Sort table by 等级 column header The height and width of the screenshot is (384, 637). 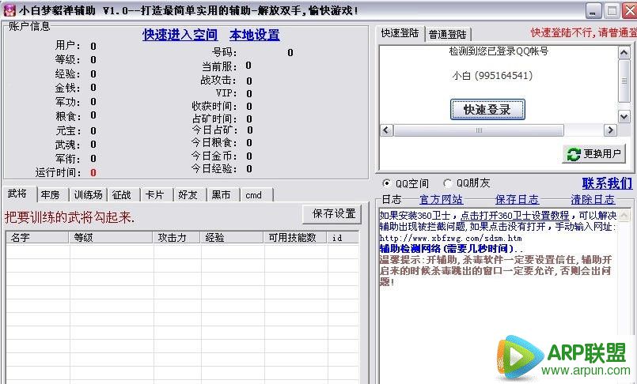point(111,237)
